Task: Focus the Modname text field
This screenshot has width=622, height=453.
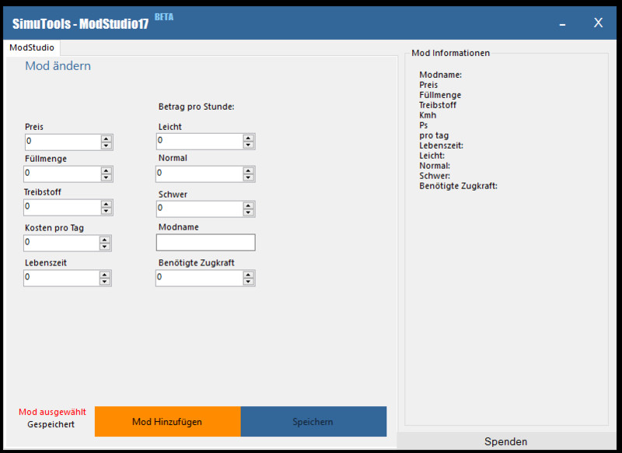Action: coord(205,243)
